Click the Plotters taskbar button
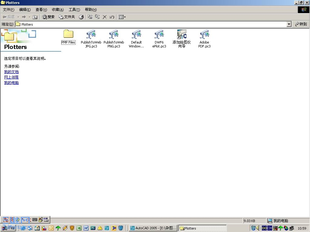The height and width of the screenshot is (232, 310). coord(203,228)
